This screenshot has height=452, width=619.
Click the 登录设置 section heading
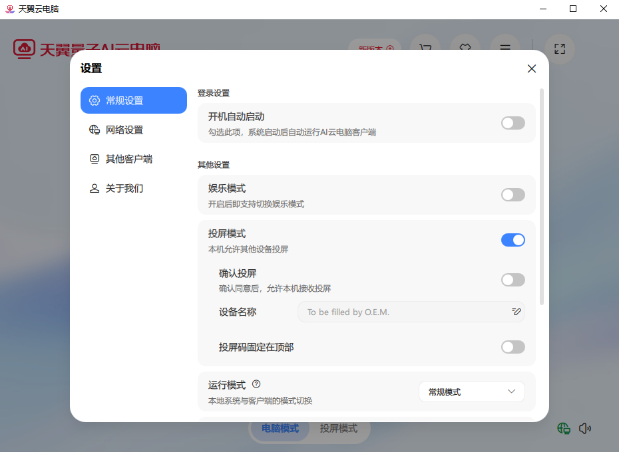click(214, 93)
